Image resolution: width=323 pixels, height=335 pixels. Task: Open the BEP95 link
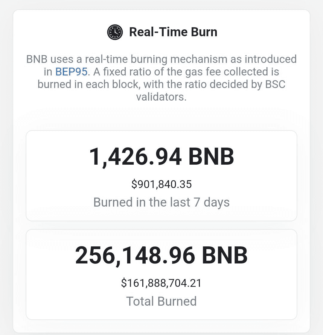71,72
